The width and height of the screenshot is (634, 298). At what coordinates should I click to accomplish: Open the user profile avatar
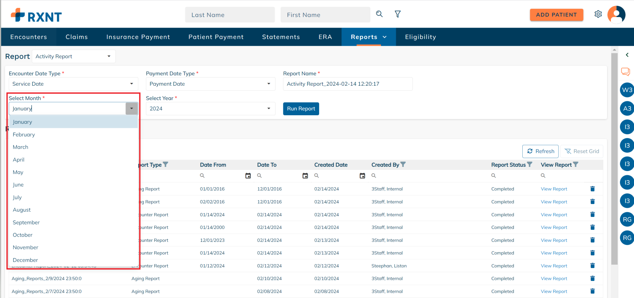[x=616, y=15]
